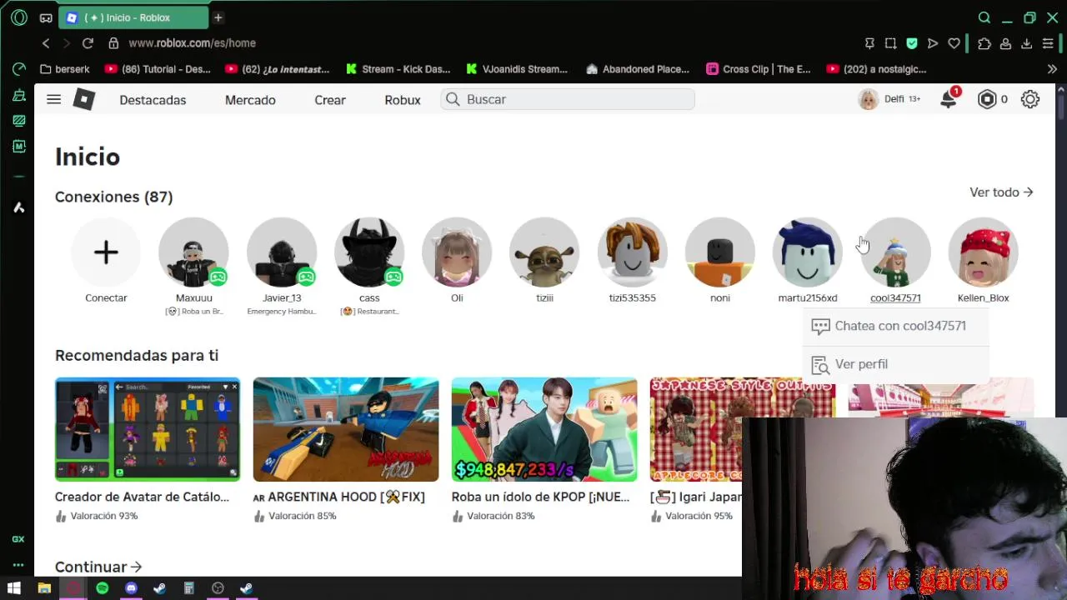This screenshot has height=600, width=1067.
Task: Open the Mercado tab
Action: 250,100
